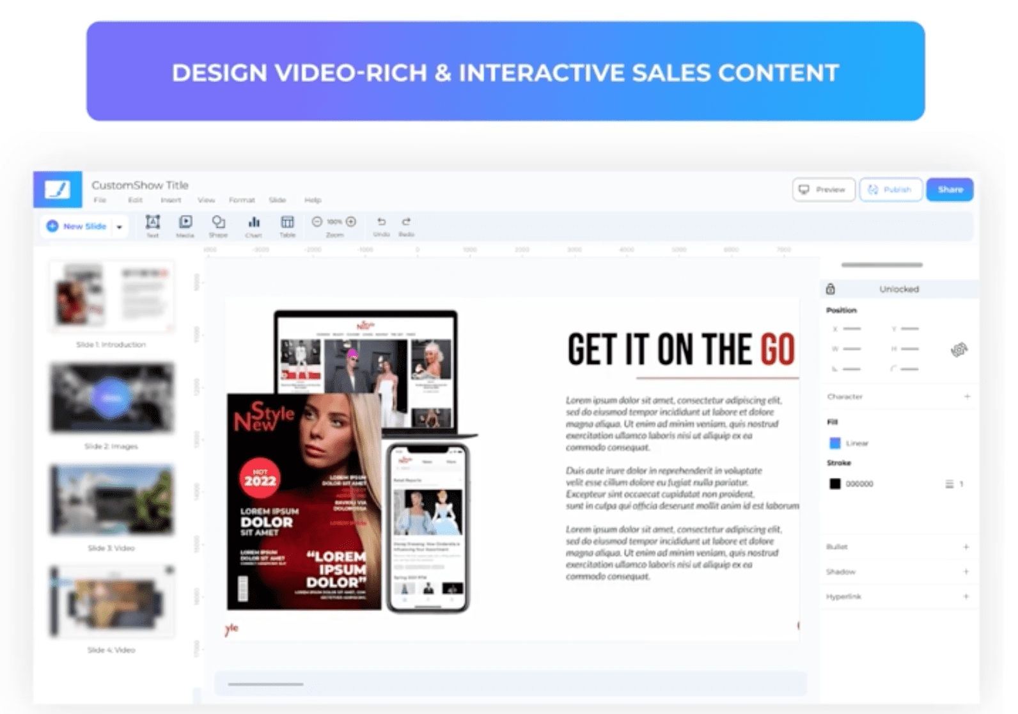
Task: Open the View menu
Action: tap(206, 200)
